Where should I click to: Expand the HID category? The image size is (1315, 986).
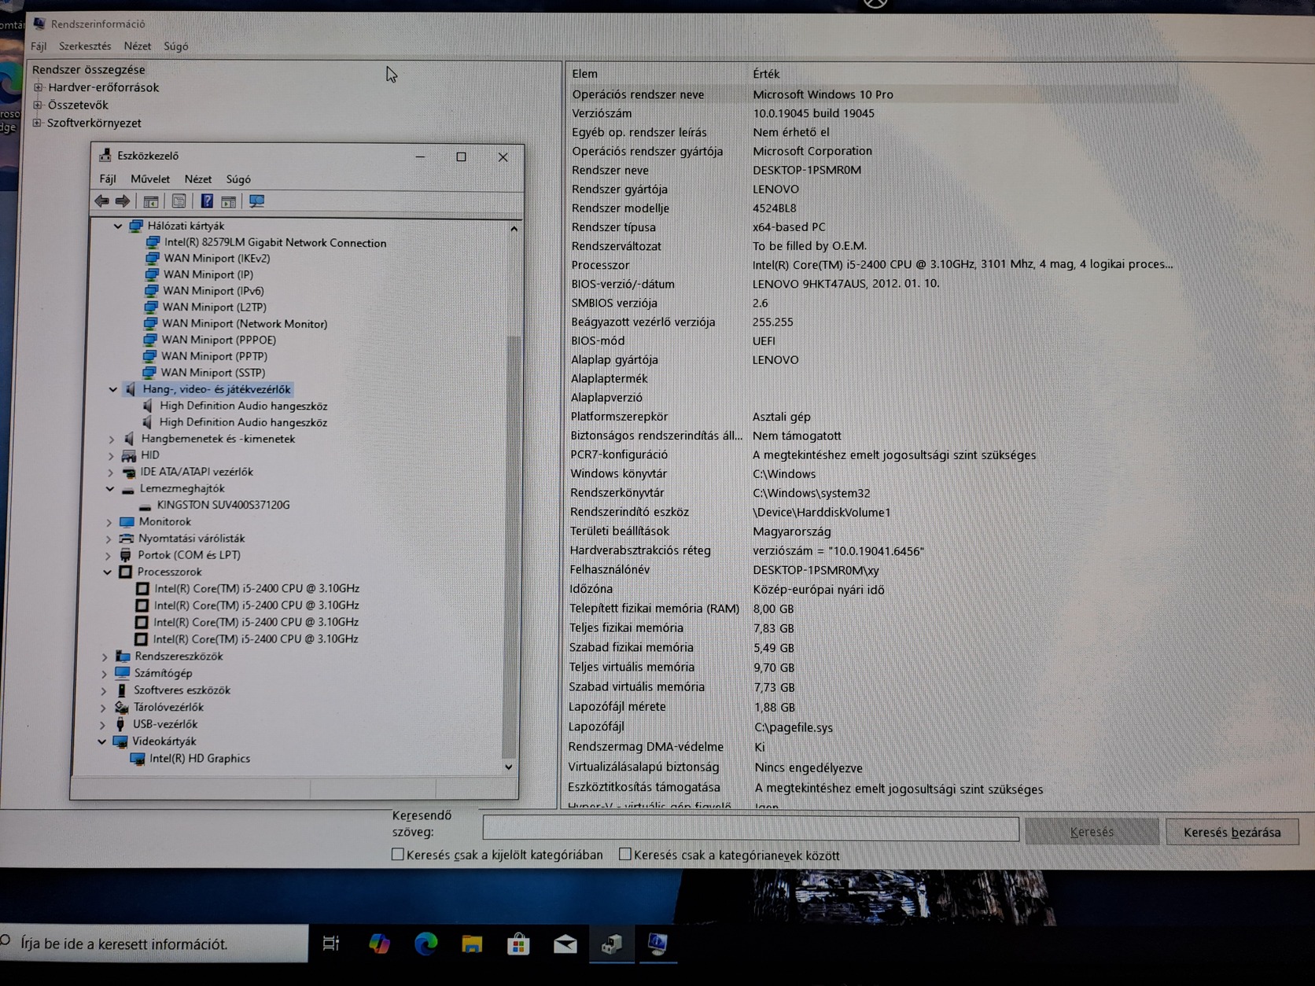[111, 456]
